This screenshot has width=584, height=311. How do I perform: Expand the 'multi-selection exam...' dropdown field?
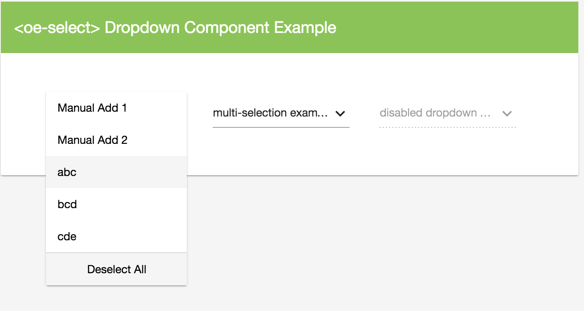click(281, 114)
